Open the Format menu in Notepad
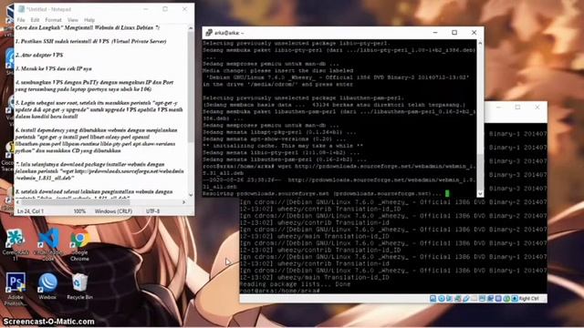This screenshot has width=584, height=328. (53, 20)
